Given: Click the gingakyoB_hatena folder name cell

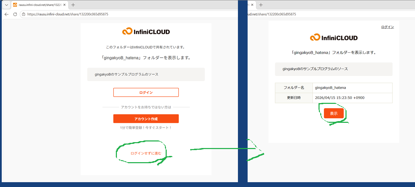Looking at the screenshot, I should click(352, 88).
